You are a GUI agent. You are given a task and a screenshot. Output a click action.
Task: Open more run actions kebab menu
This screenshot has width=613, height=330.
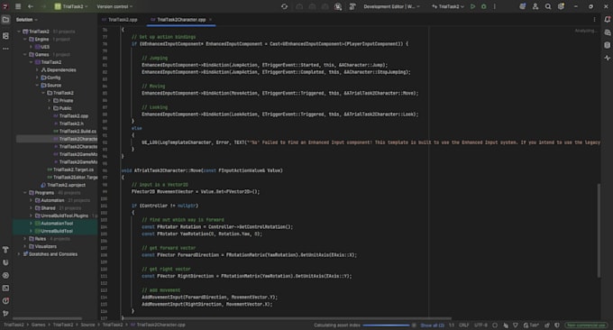tap(495, 6)
